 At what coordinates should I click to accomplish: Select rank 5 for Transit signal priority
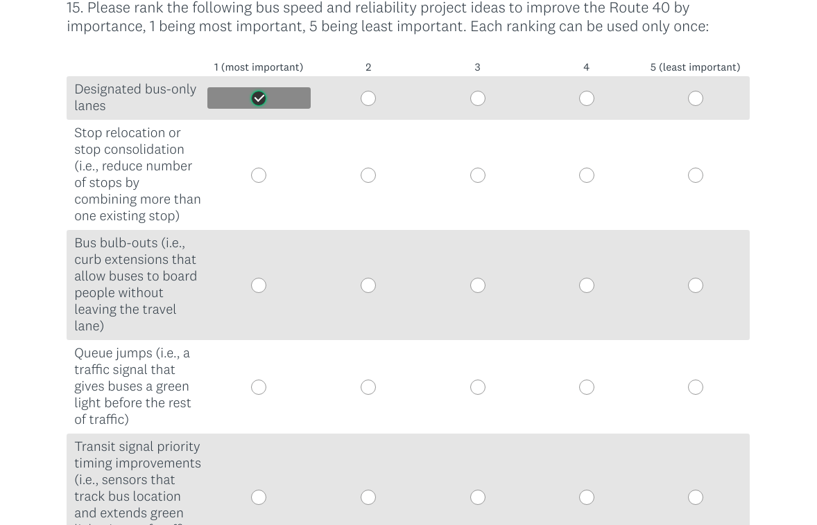pyautogui.click(x=696, y=497)
